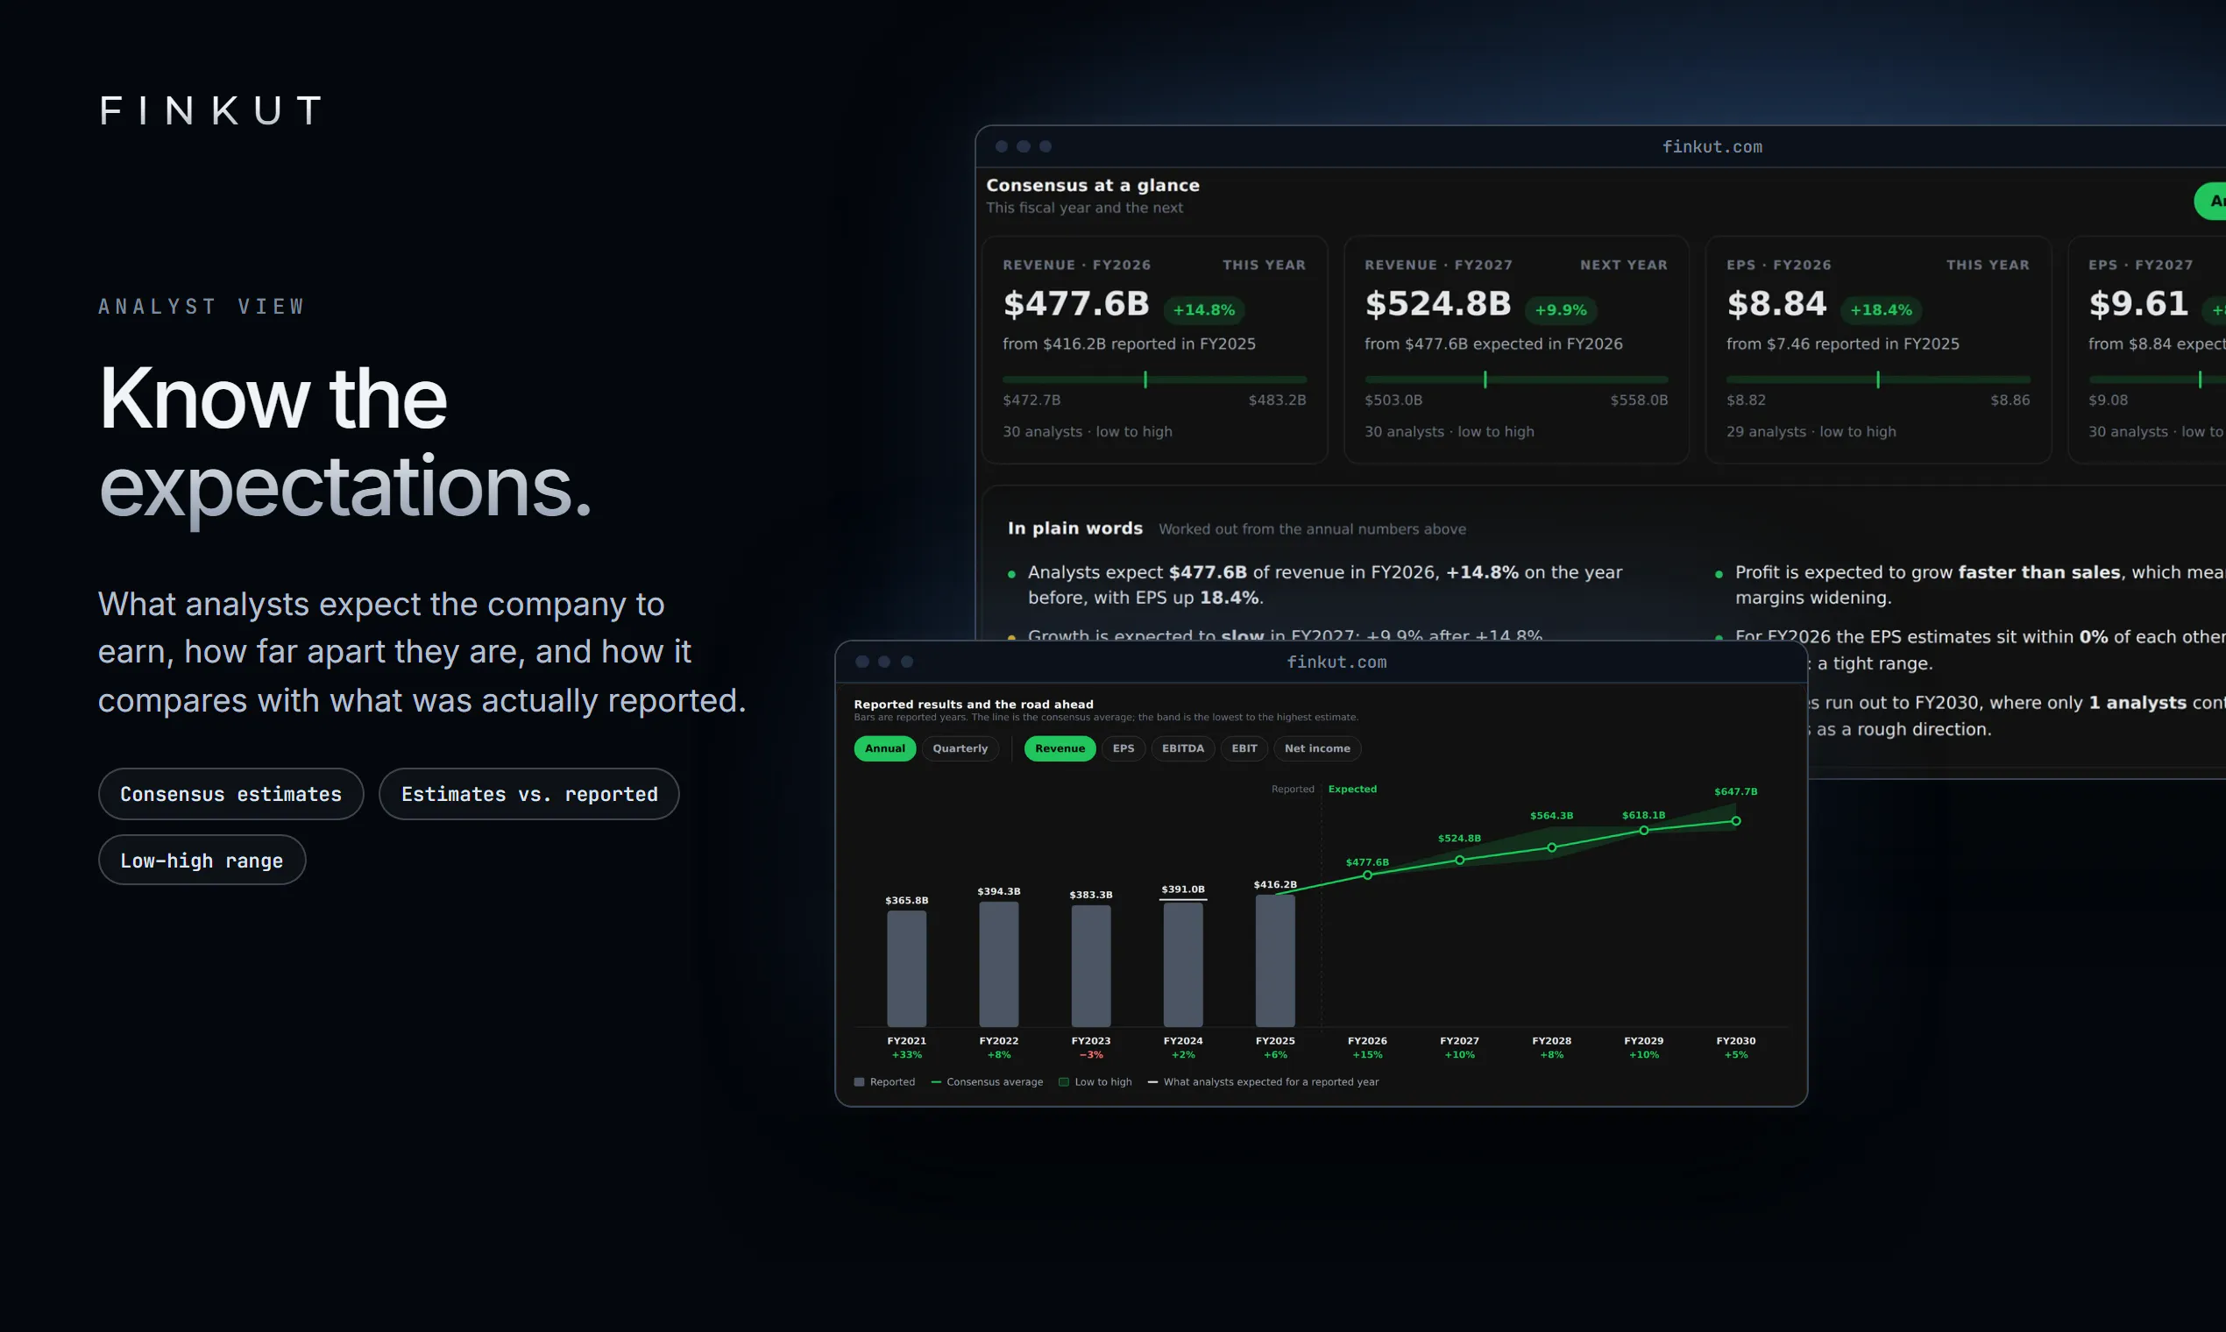The height and width of the screenshot is (1332, 2226).
Task: Click the Reported legend square
Action: 859,1081
